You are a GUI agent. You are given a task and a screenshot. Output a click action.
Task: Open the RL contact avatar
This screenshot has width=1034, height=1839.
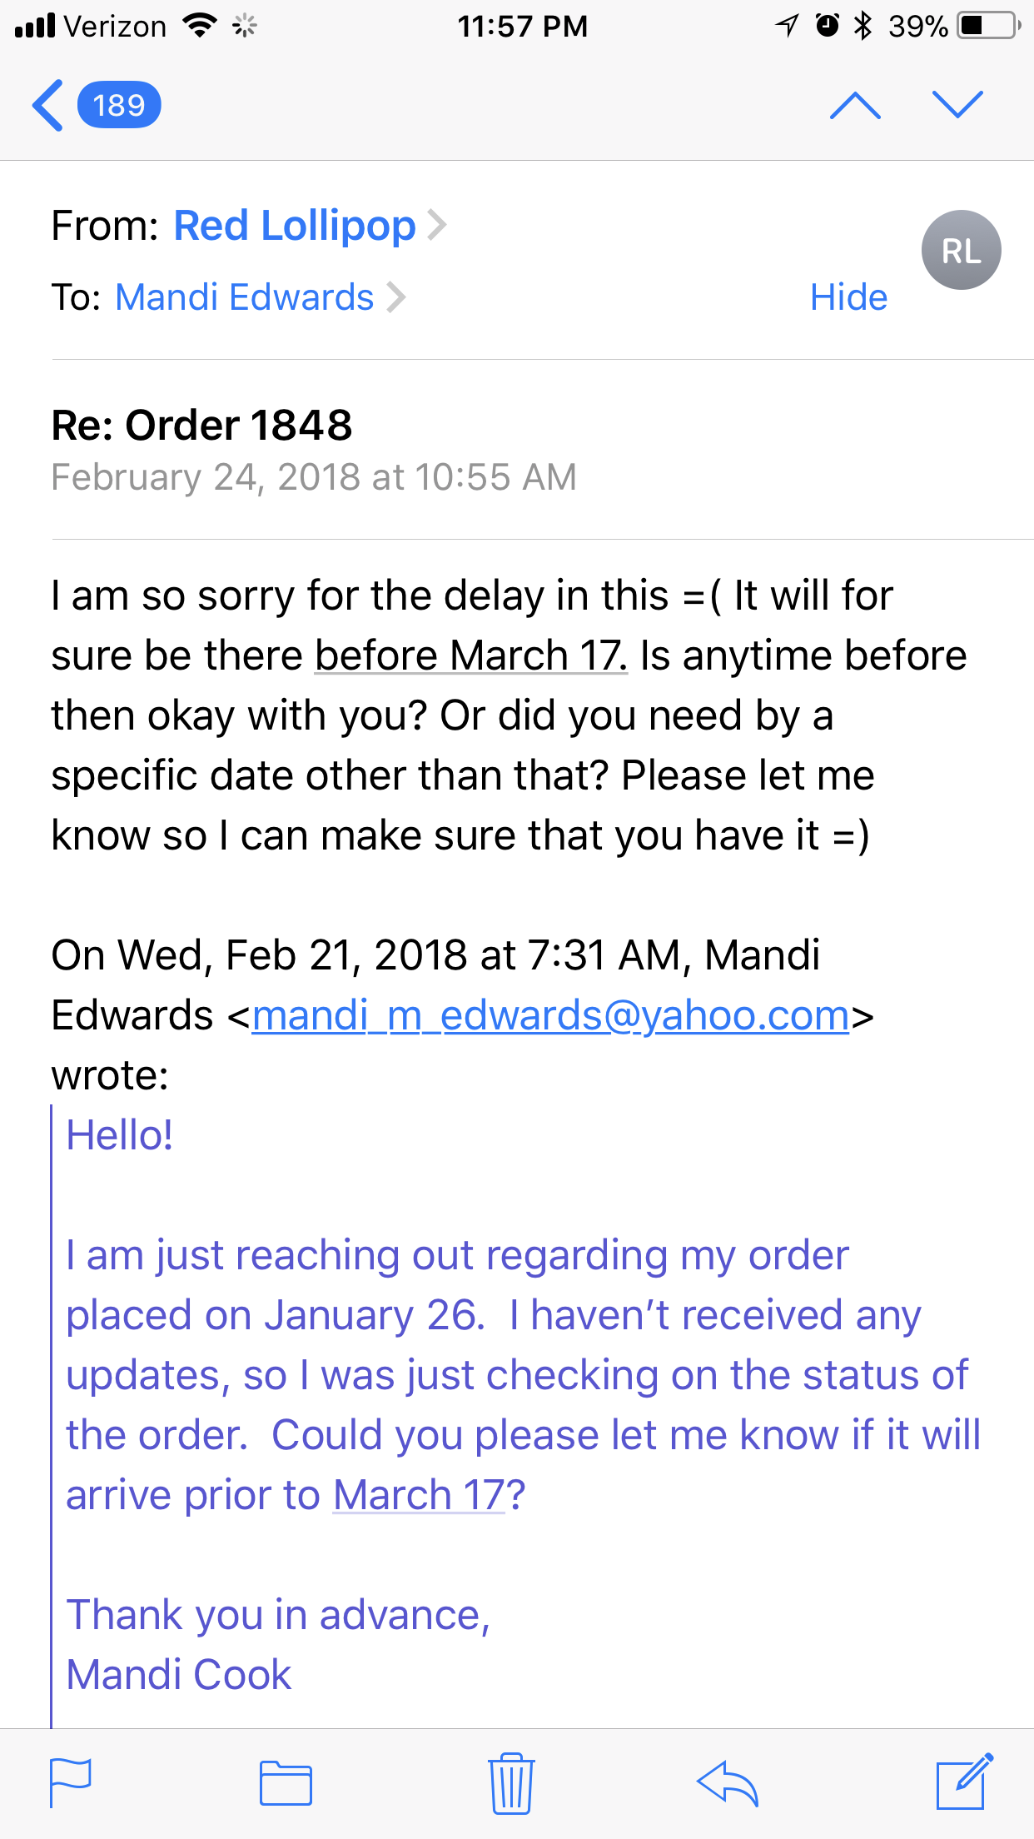[961, 250]
